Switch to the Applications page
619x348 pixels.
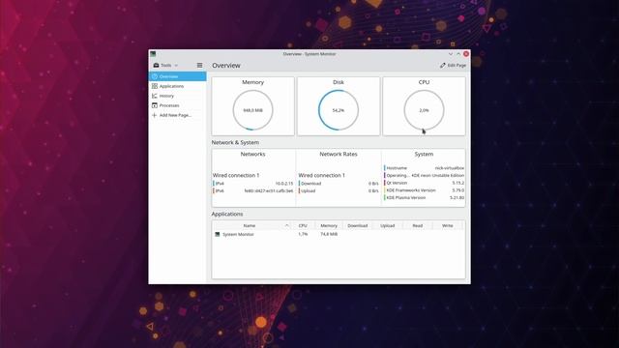tap(177, 86)
